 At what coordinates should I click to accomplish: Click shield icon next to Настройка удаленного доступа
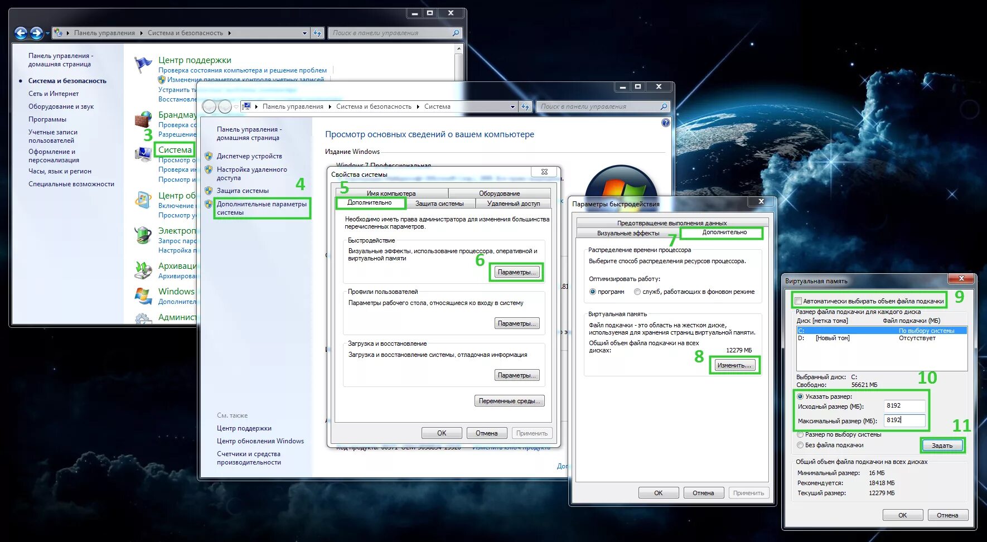pos(209,170)
